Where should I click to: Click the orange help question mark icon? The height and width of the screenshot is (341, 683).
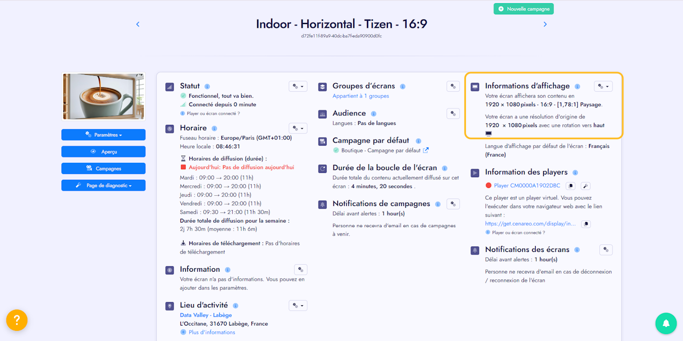17,320
